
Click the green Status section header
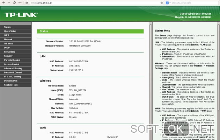90,31
